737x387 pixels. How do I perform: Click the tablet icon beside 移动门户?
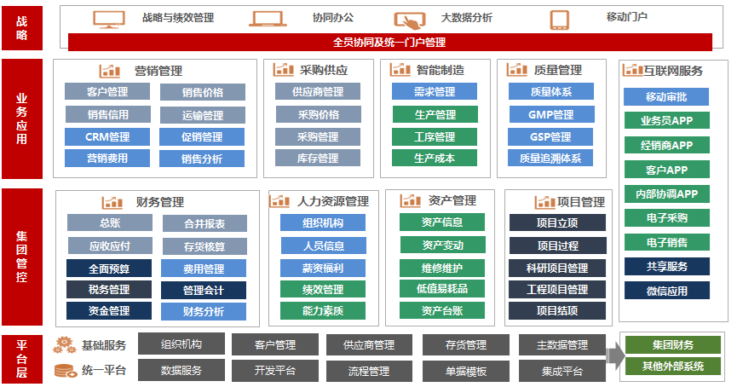point(559,19)
